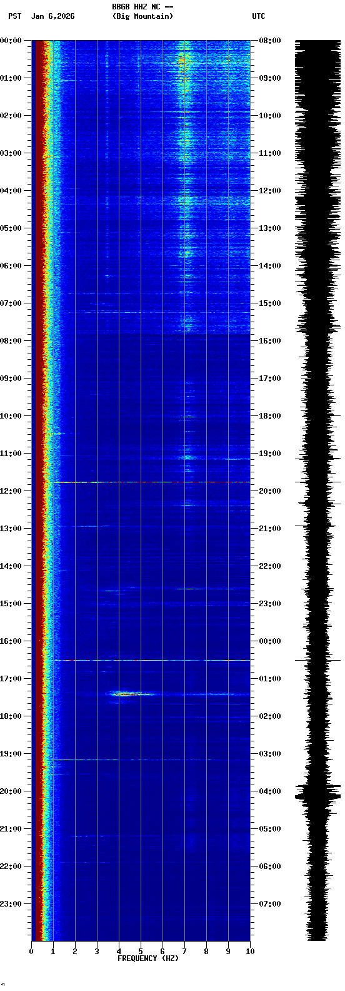The height and width of the screenshot is (991, 345).
Task: Click the 23:00 PST time tick label
Action: coord(11,904)
